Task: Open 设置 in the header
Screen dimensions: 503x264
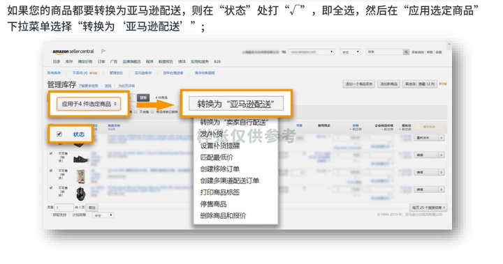Action: [439, 52]
